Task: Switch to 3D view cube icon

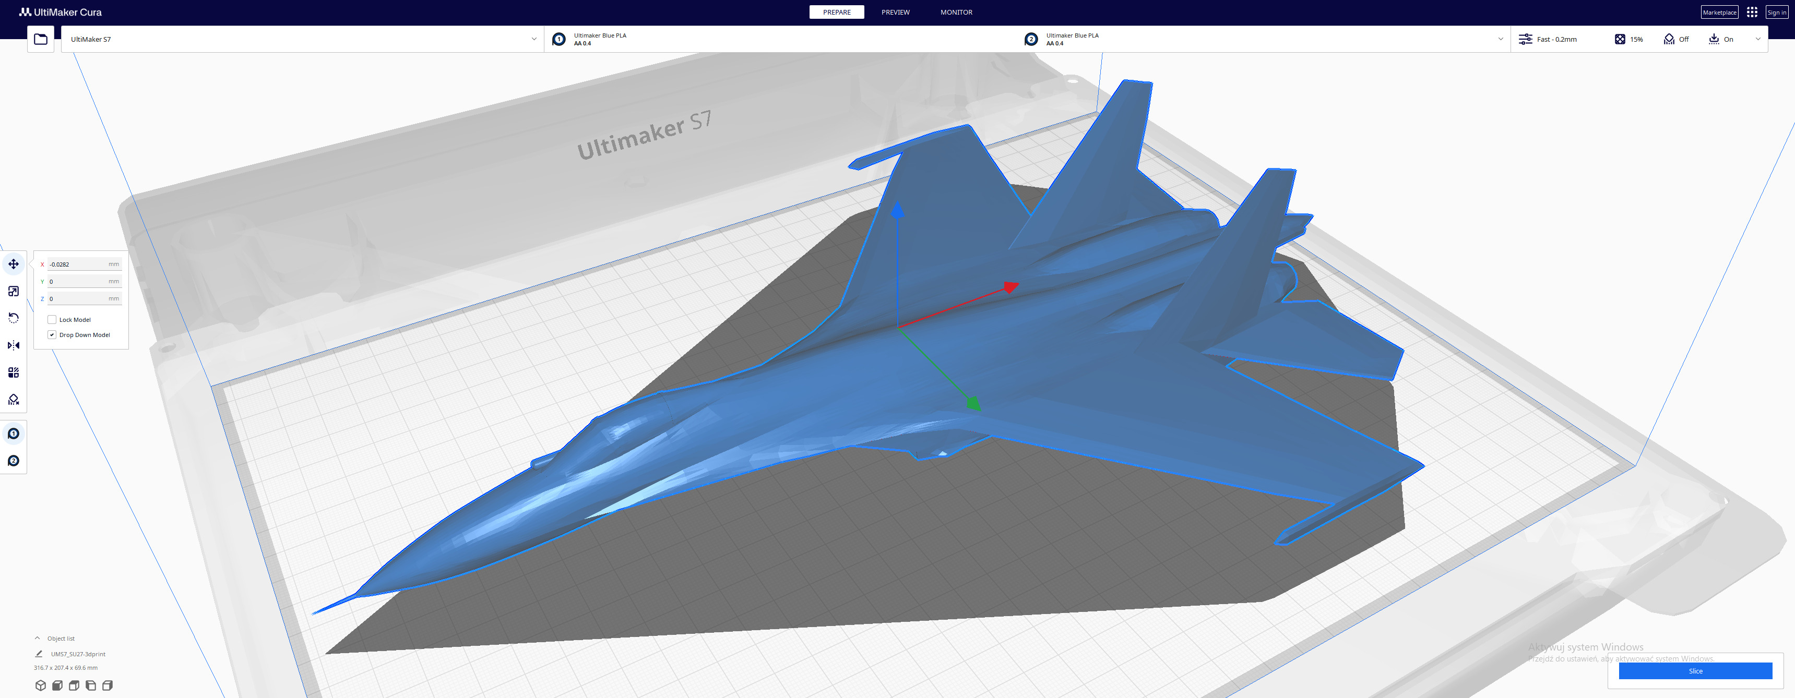Action: click(40, 685)
